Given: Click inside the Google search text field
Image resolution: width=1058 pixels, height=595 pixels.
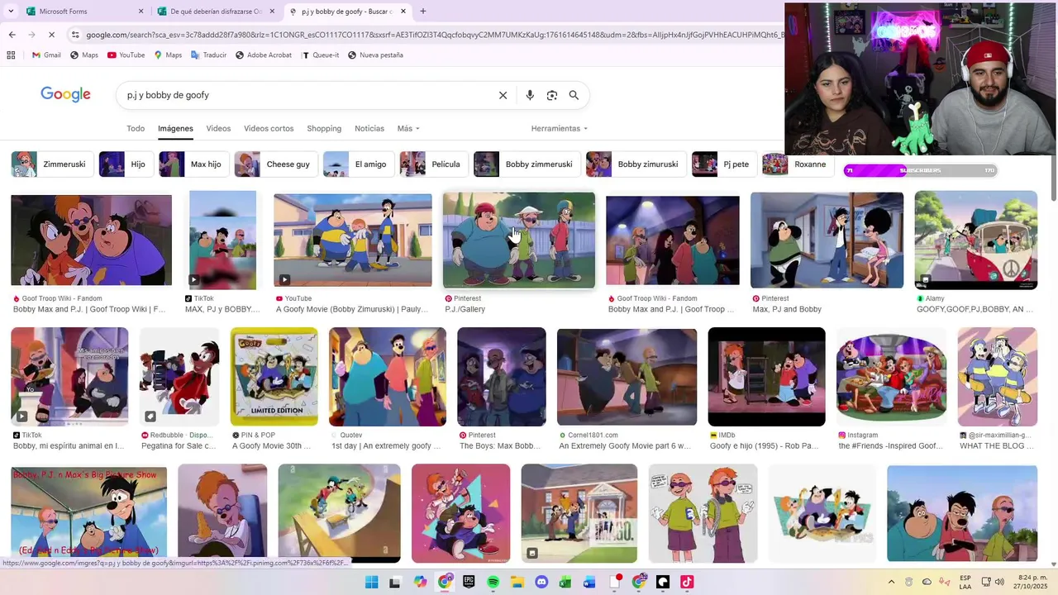Looking at the screenshot, I should coord(306,95).
